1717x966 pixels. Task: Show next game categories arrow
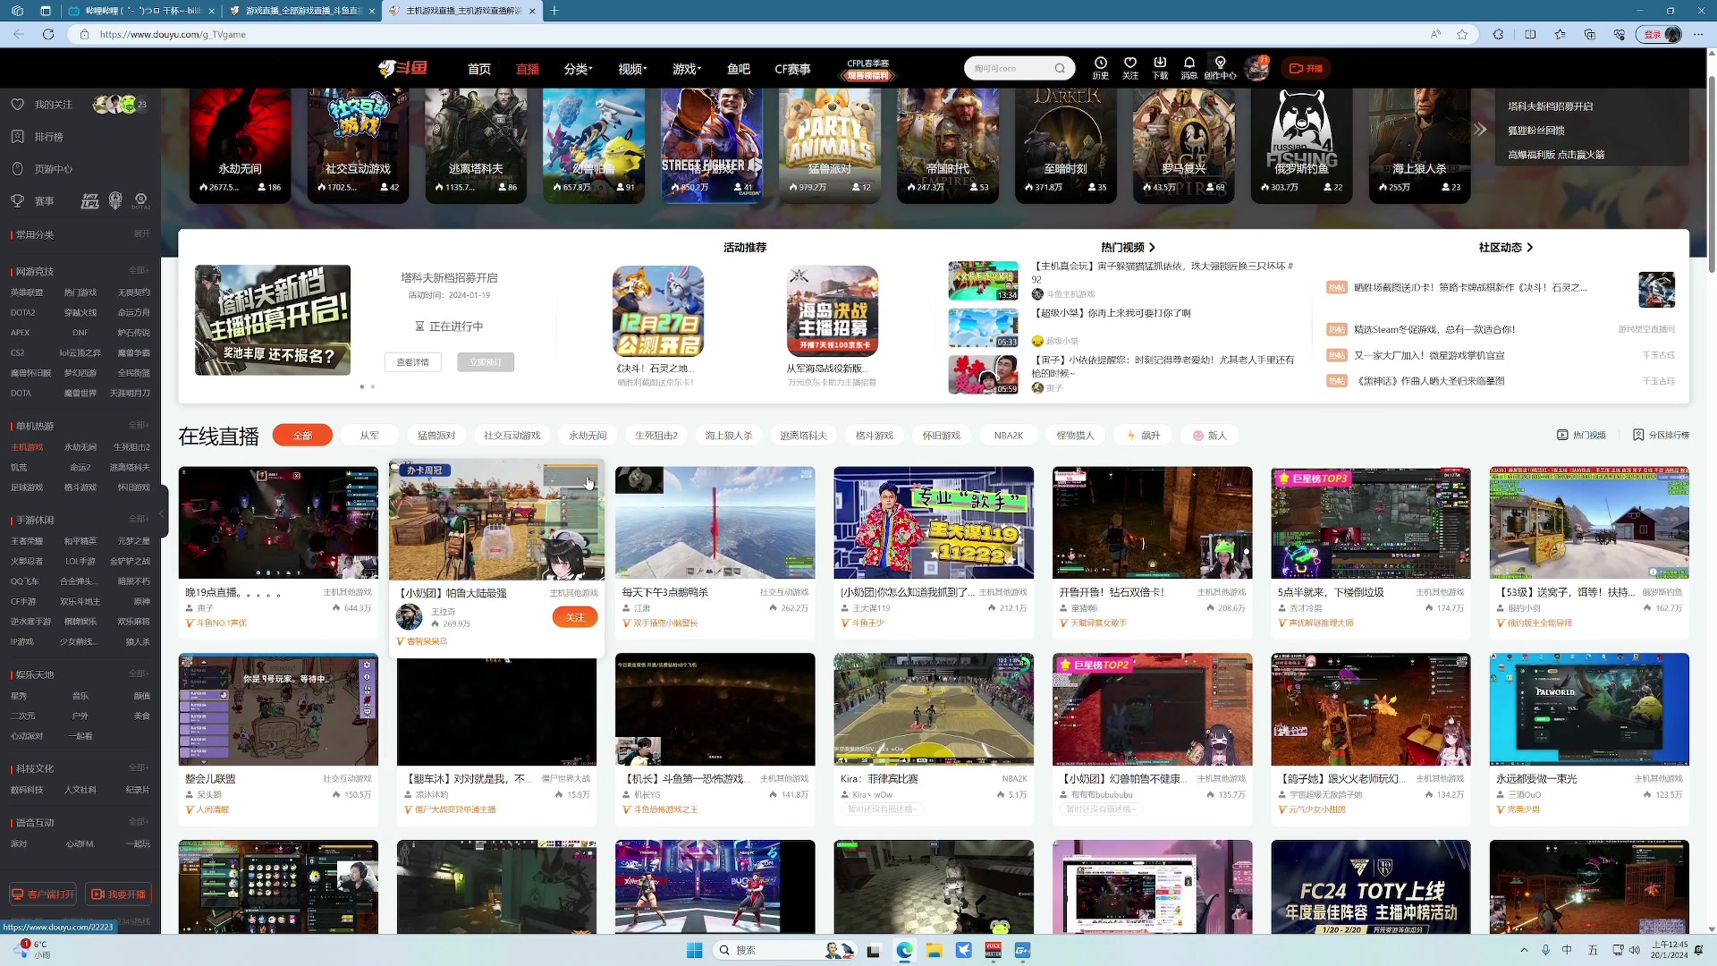1480,130
